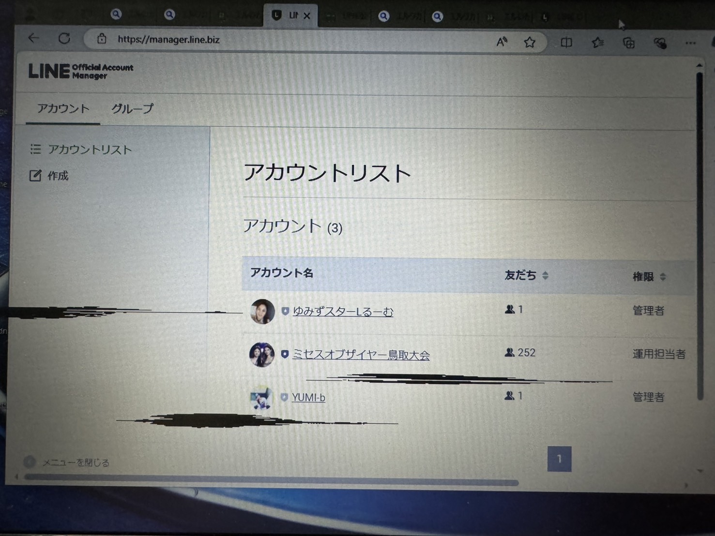Image resolution: width=715 pixels, height=536 pixels.
Task: Click the ゆみずスターLるーむ profile avatar
Action: 262,312
